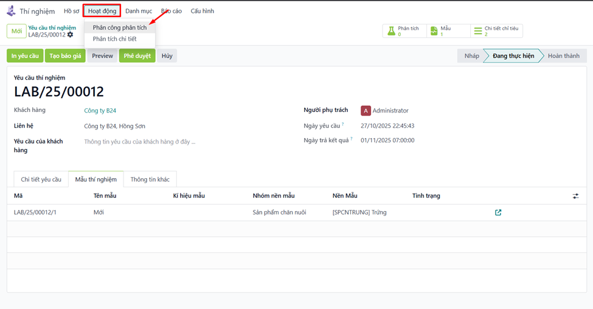Image resolution: width=593 pixels, height=309 pixels.
Task: Open the Hoạt động menu
Action: point(102,11)
